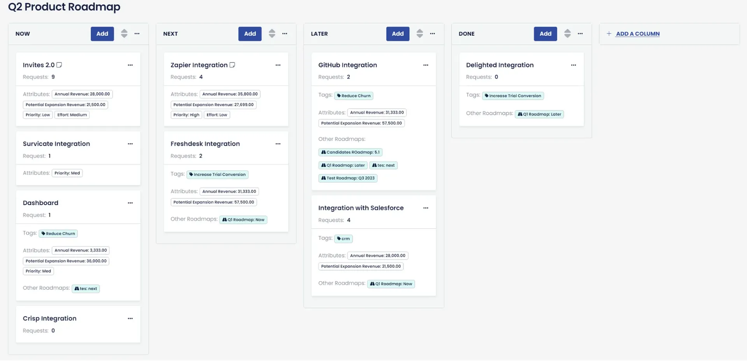Viewport: 747px width, 362px height.
Task: Click Candidates ROadmap: 5.1 badge
Action: pos(350,152)
